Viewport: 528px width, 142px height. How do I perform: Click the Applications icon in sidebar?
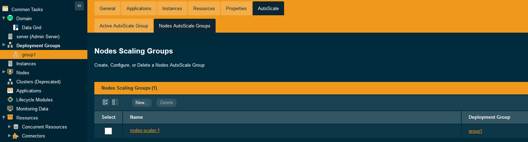pos(10,91)
